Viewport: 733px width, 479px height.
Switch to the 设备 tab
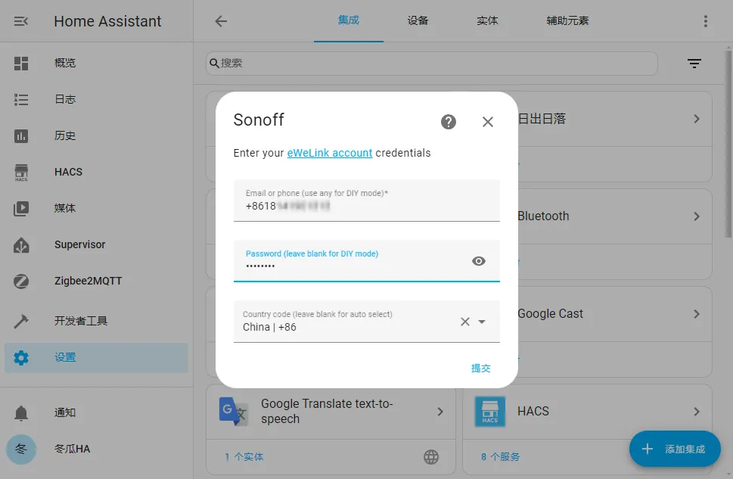click(418, 20)
